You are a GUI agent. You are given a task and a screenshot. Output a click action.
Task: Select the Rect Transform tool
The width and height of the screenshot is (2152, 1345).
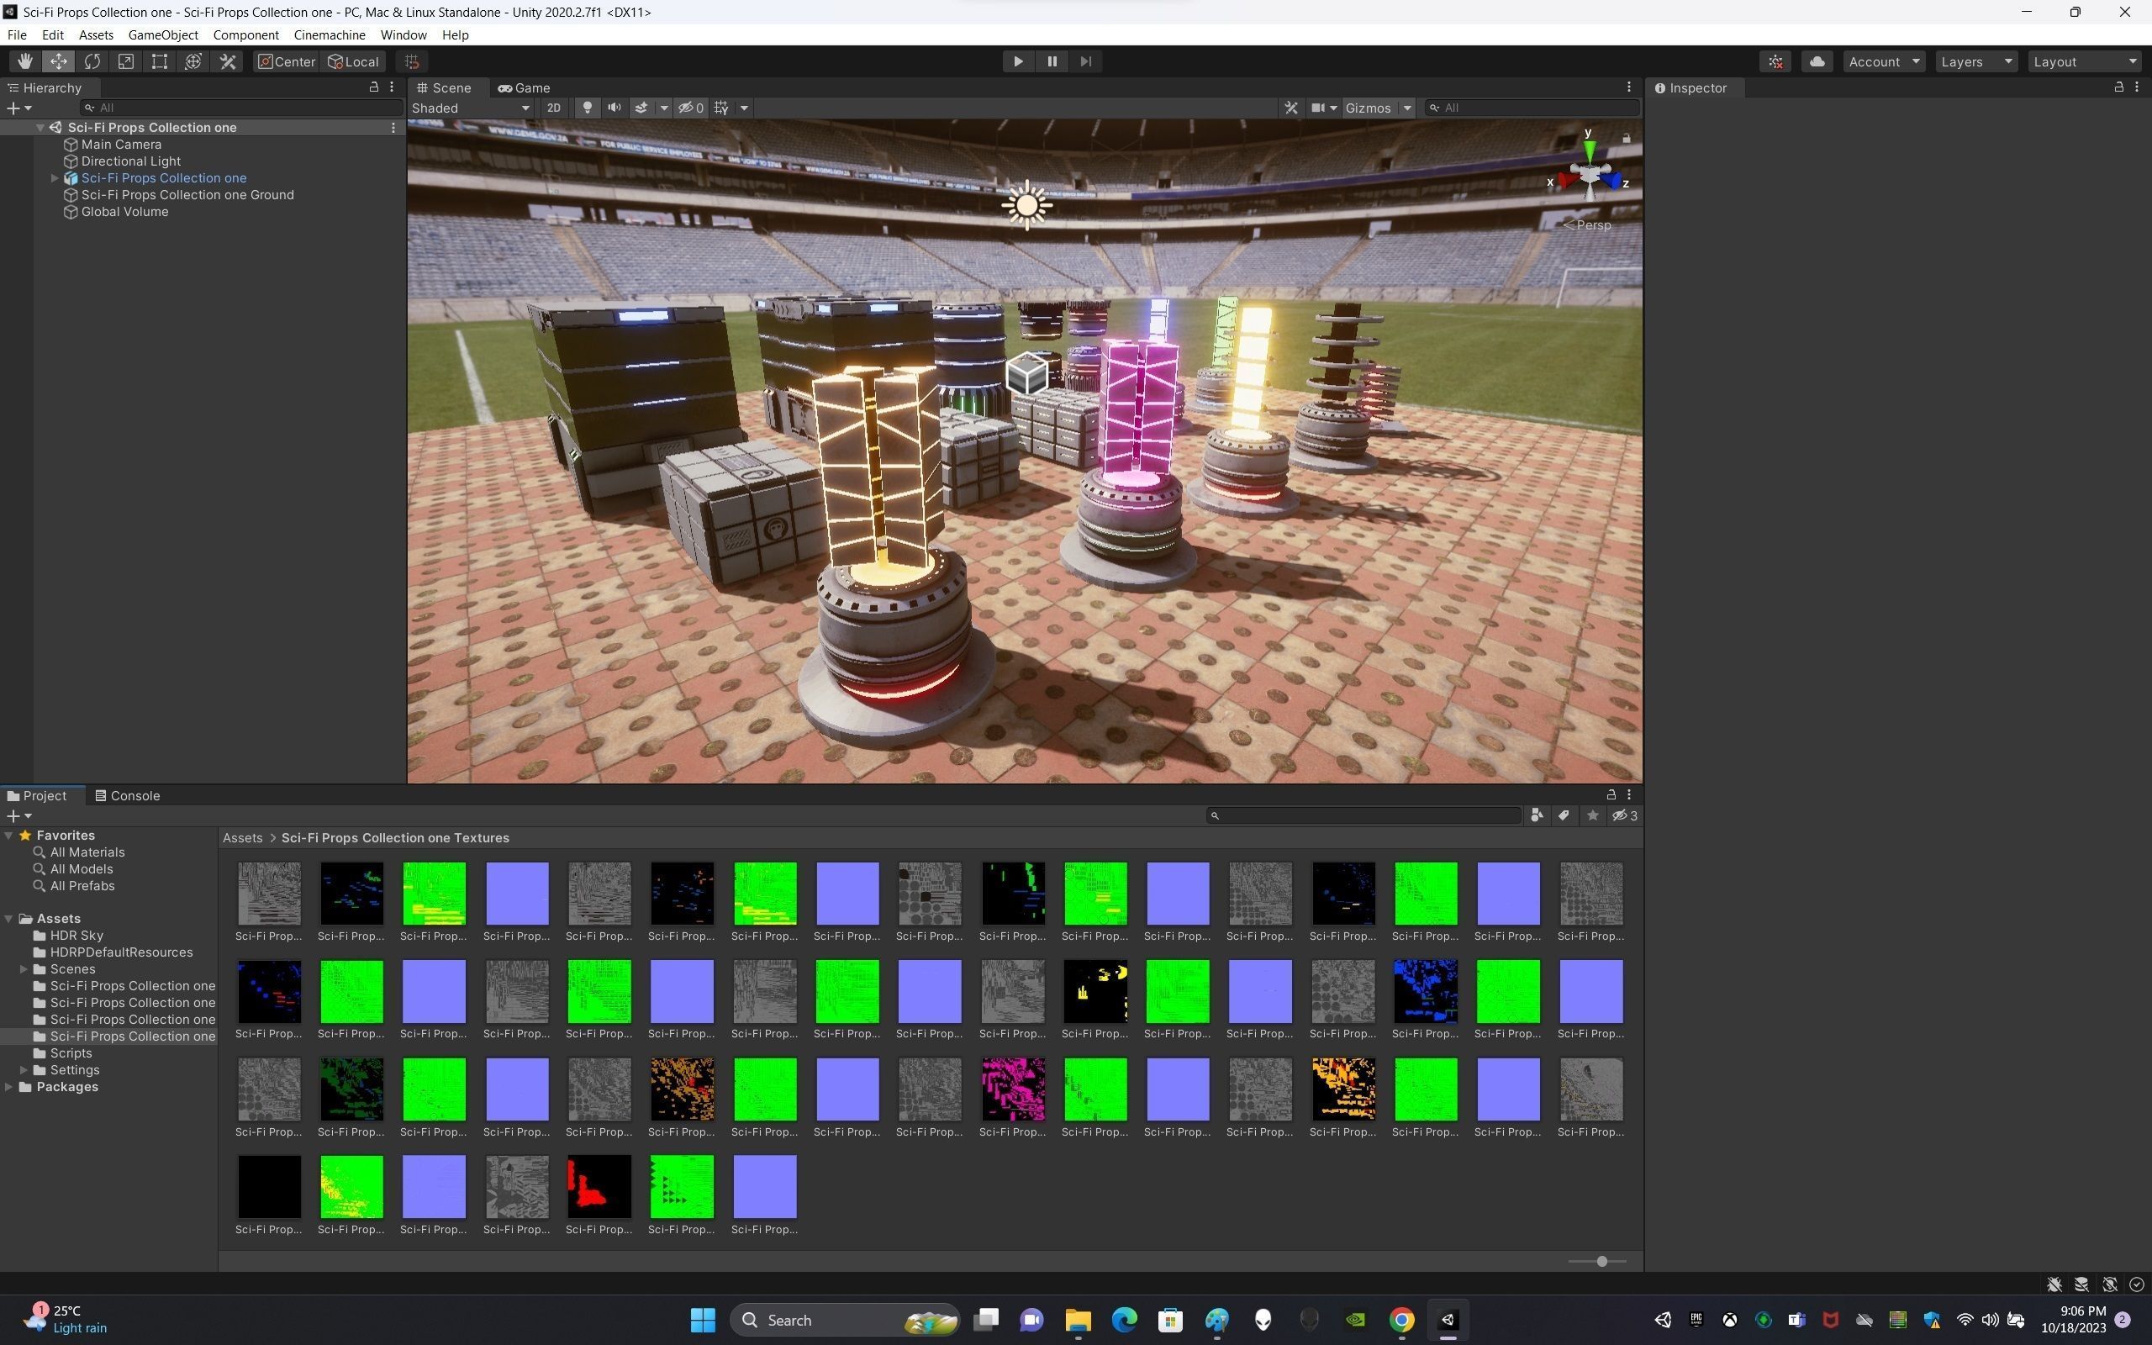[159, 61]
